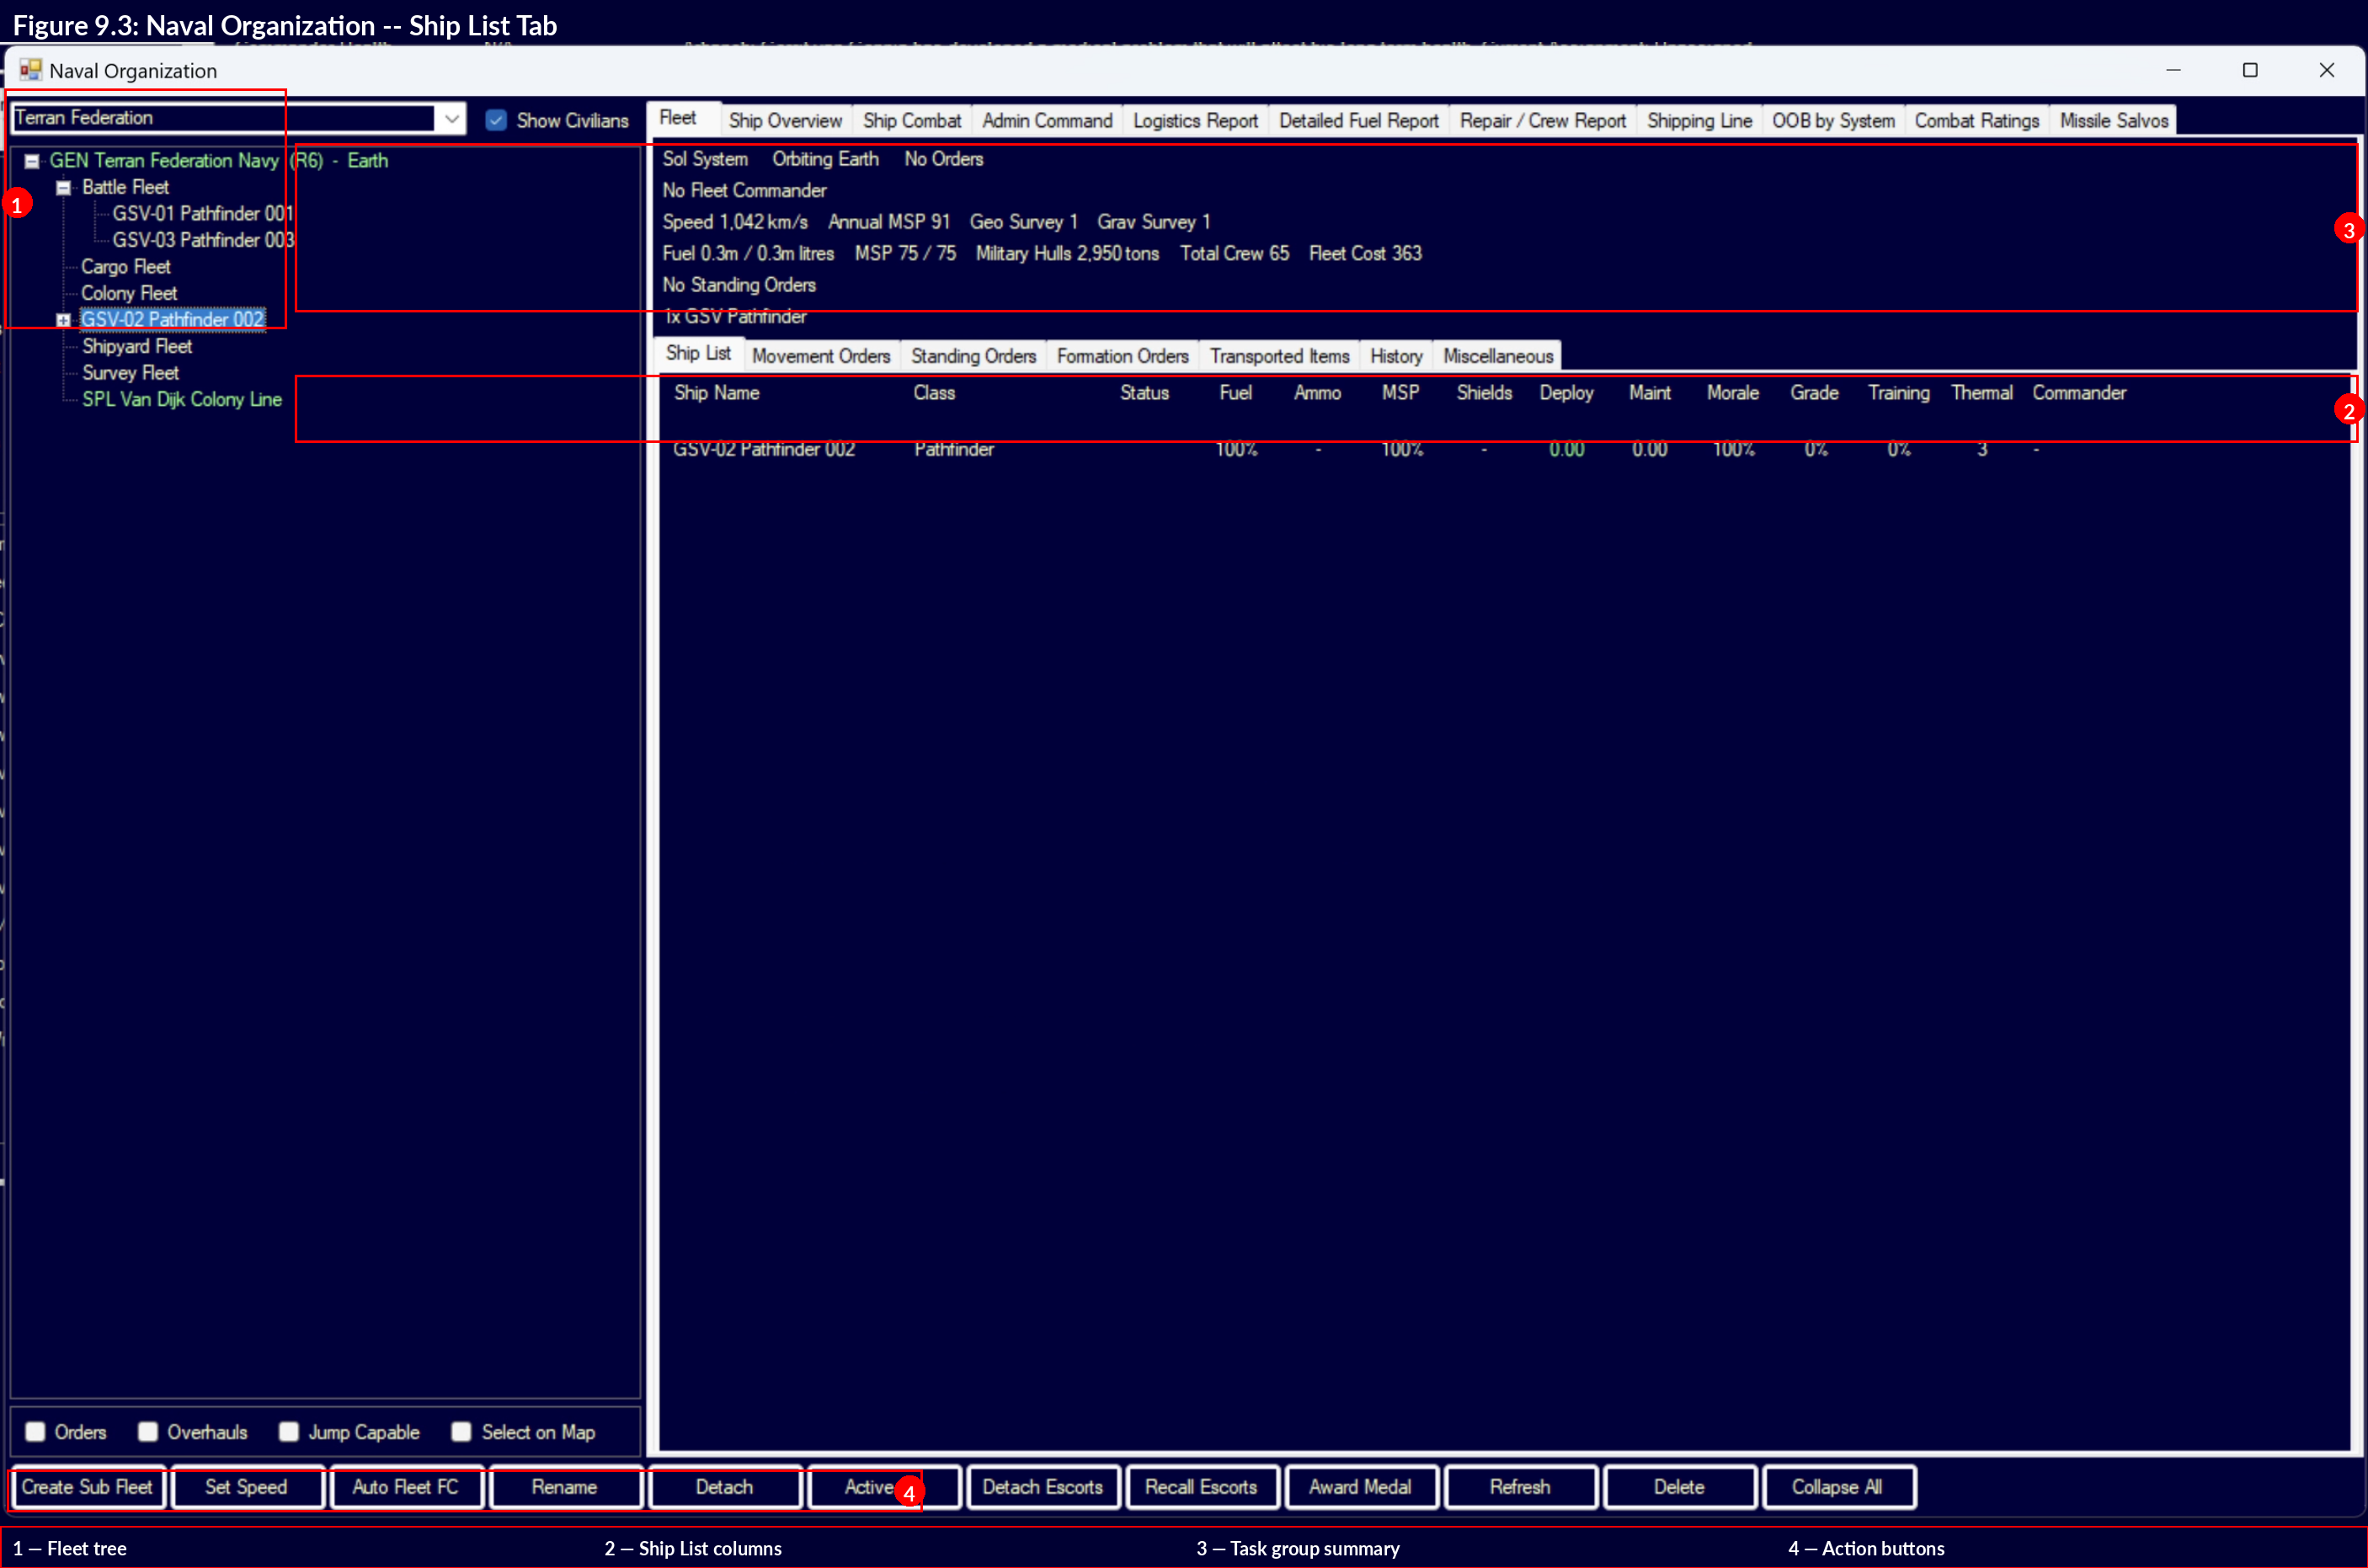
Task: Select Survey Fleet in the fleet tree
Action: click(x=131, y=372)
